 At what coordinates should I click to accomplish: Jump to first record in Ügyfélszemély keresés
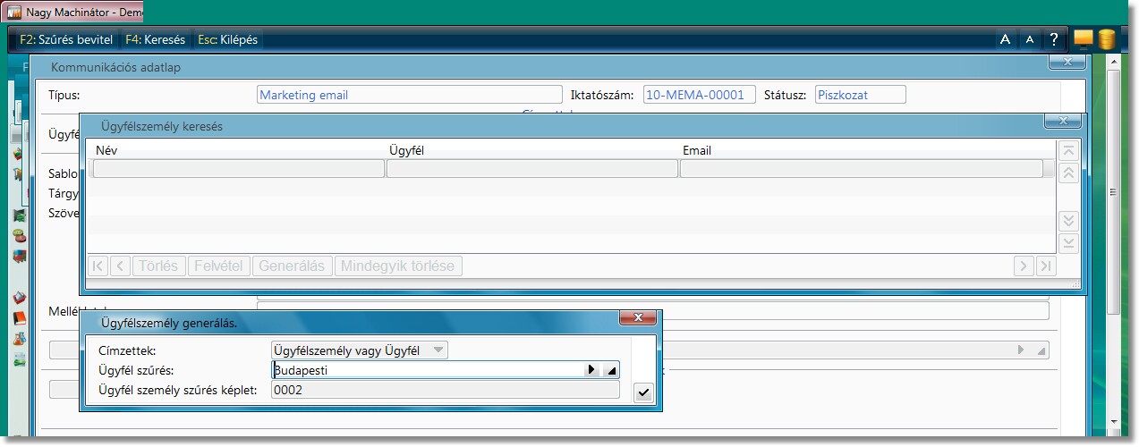[x=98, y=266]
